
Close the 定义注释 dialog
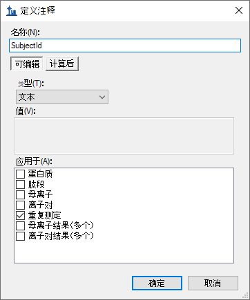(239, 10)
